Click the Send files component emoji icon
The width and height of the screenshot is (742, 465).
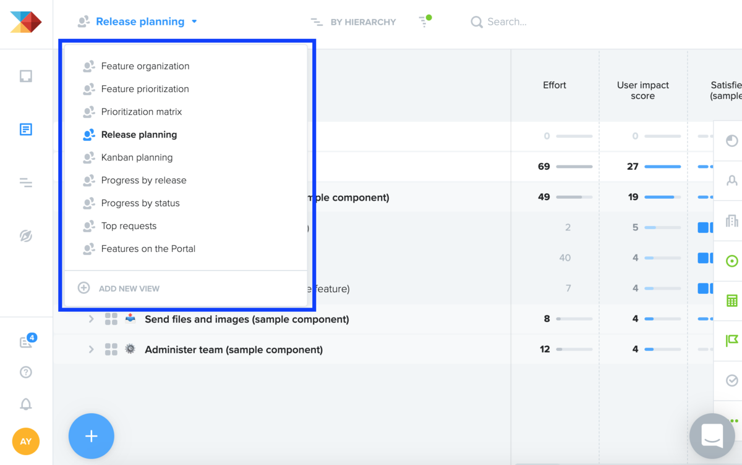[130, 319]
